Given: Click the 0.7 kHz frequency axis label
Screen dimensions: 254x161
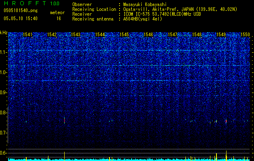Looking at the screenshot, I should (x=4, y=133).
